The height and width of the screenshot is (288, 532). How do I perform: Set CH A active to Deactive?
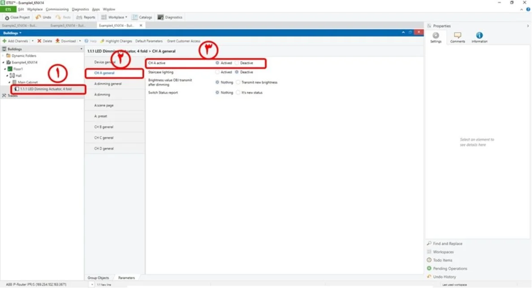[x=237, y=63]
